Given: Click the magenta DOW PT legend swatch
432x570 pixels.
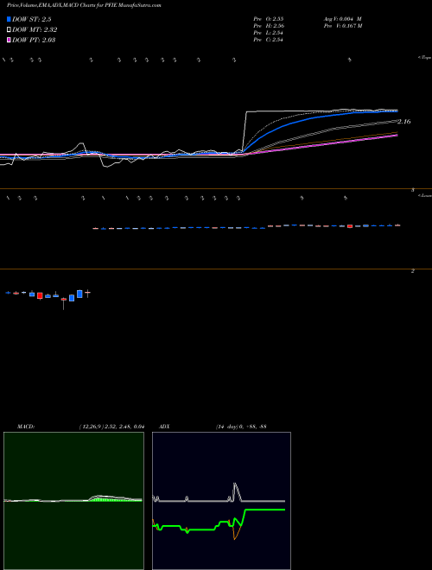Looking at the screenshot, I should [x=9, y=40].
